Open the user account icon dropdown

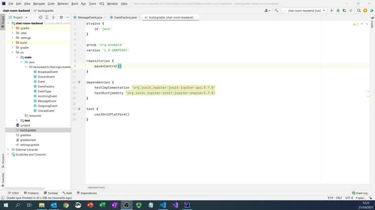268,11
